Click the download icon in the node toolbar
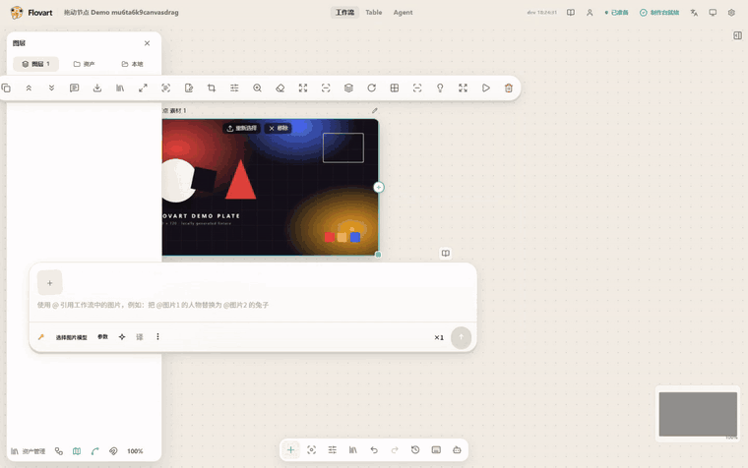Screen dimensions: 748x468 pos(97,88)
